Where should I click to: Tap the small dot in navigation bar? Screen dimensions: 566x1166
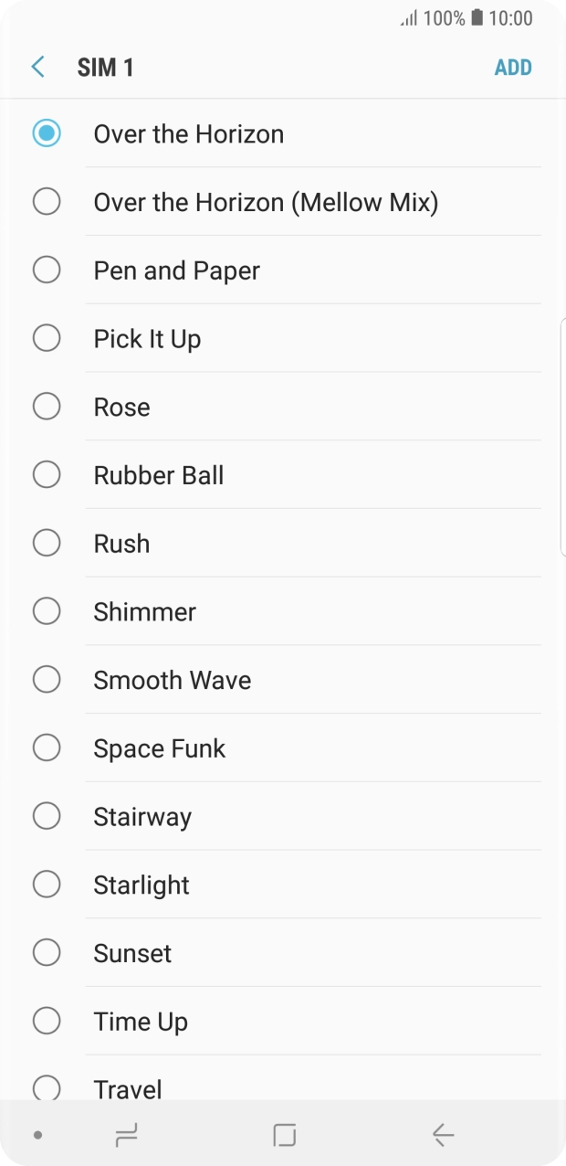click(37, 1135)
